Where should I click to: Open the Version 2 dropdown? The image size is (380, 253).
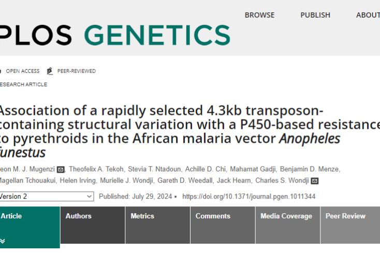47,197
